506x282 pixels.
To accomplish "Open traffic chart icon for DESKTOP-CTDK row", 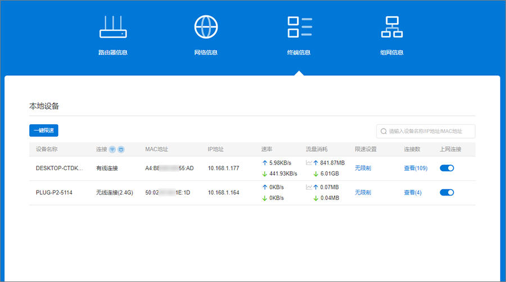I will coord(309,163).
